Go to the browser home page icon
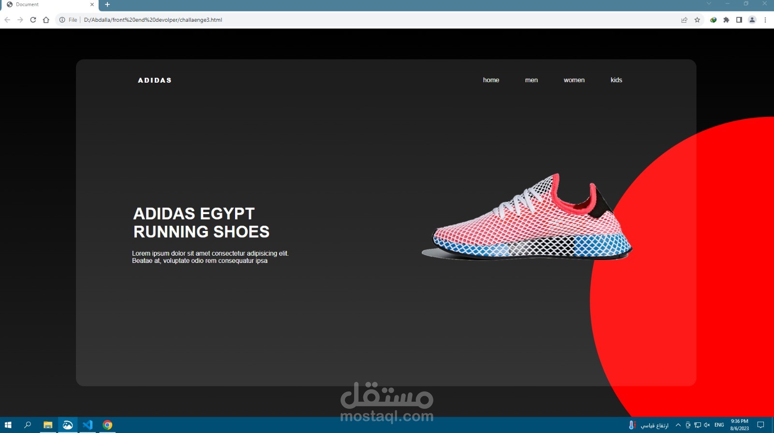This screenshot has width=774, height=433. (x=46, y=20)
